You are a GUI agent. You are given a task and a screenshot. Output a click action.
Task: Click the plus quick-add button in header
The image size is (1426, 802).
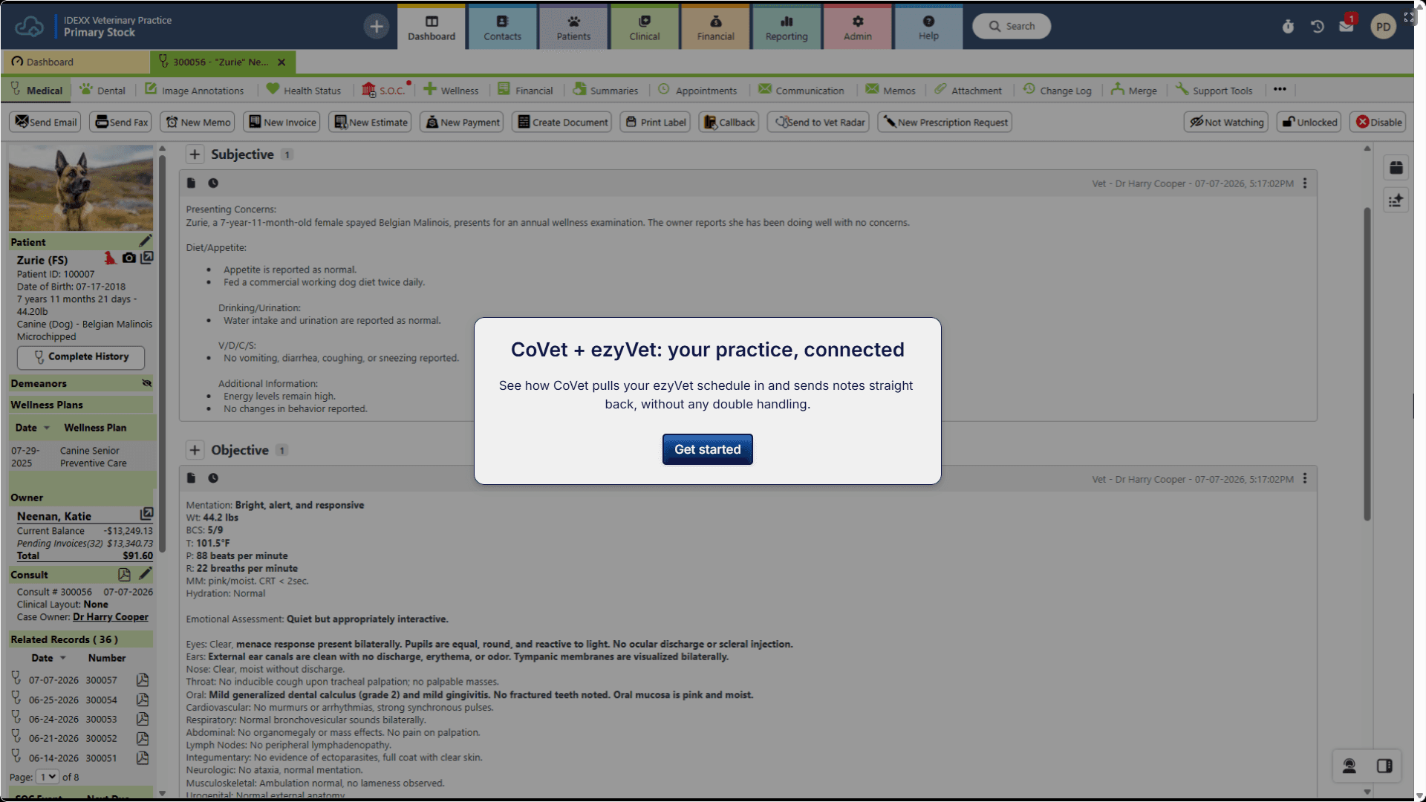pyautogui.click(x=377, y=27)
